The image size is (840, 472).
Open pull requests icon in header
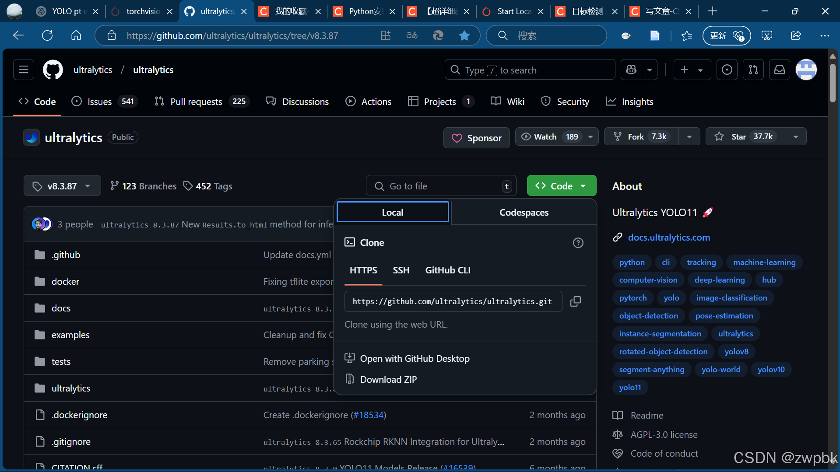753,70
